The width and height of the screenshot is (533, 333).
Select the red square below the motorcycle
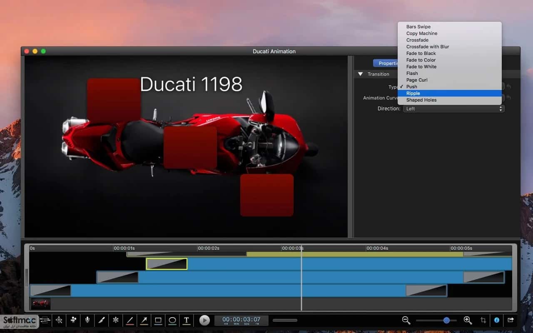(267, 195)
